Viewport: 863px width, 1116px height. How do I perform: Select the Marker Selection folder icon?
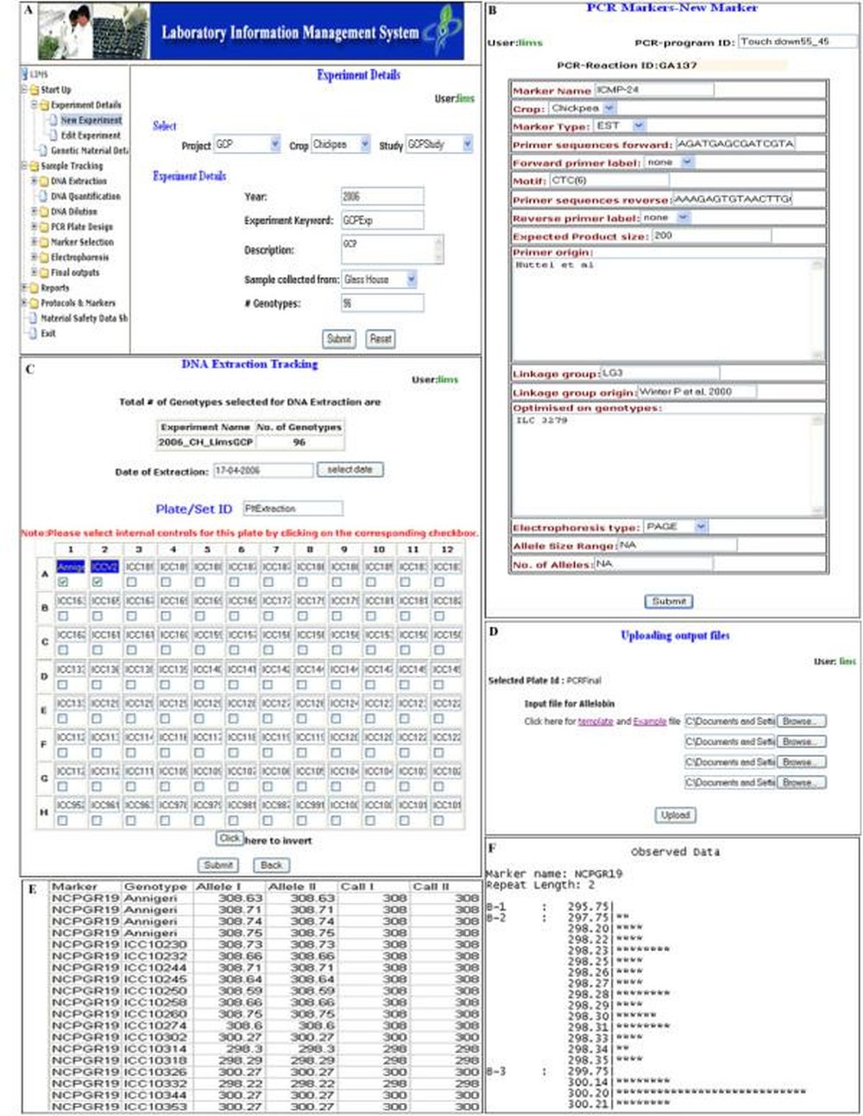(44, 242)
